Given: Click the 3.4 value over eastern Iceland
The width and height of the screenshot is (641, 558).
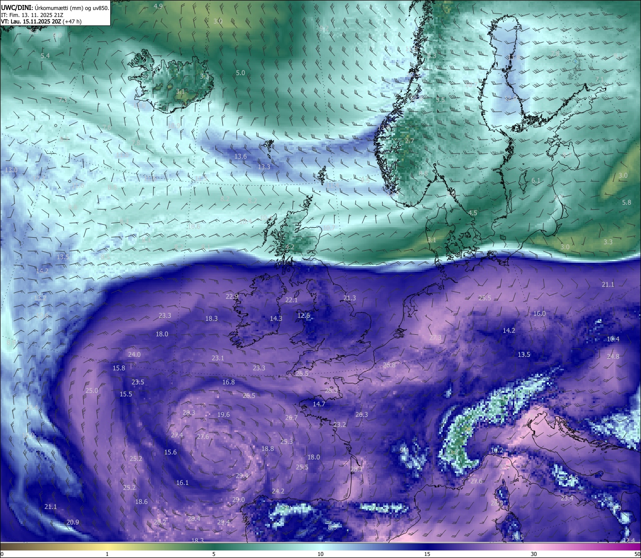Looking at the screenshot, I should pos(204,77).
